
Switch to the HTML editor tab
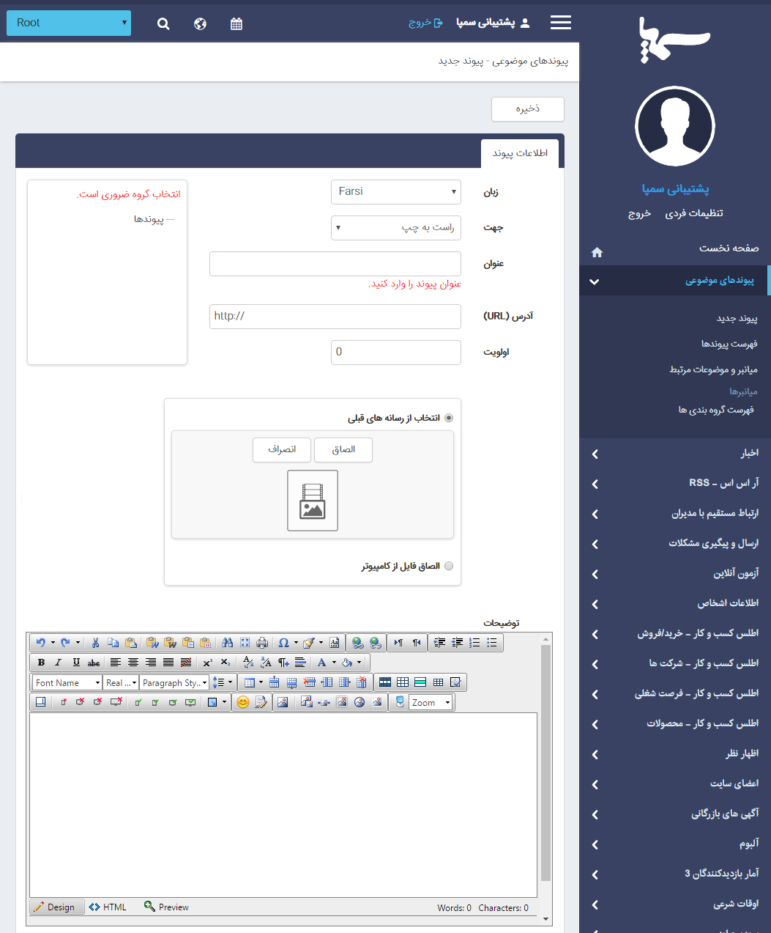pos(108,907)
